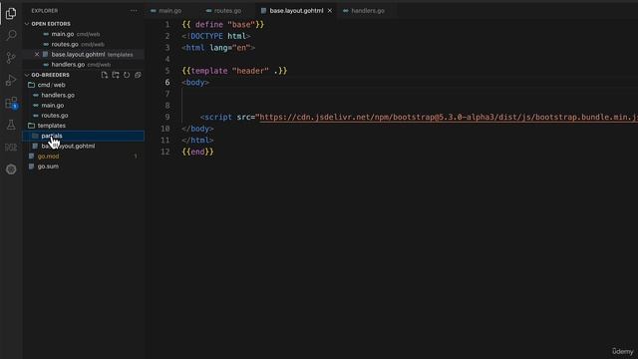Close base.layout.gohtml in Open Editors list
Image resolution: width=638 pixels, height=359 pixels.
pos(37,54)
